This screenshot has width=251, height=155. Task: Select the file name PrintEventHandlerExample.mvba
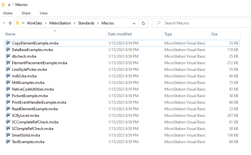tap(39, 102)
